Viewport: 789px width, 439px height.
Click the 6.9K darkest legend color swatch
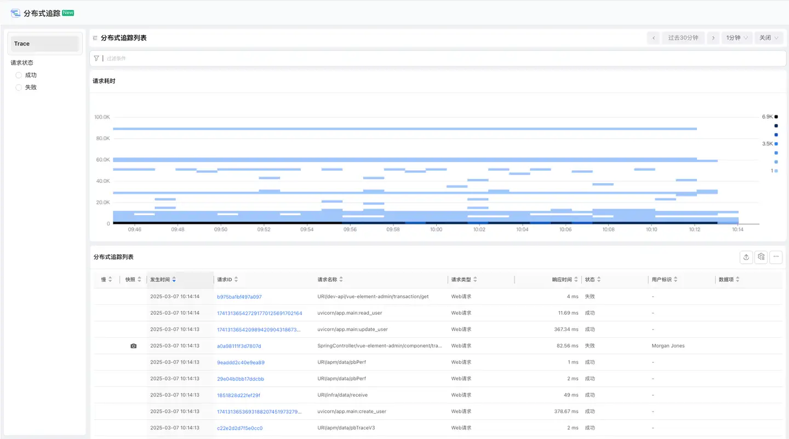776,117
